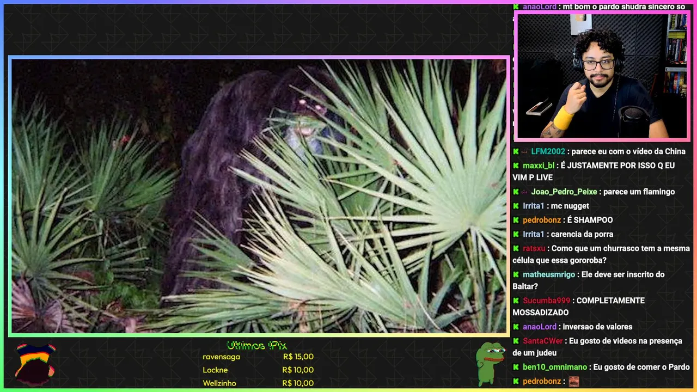Click message 'Eu gosto de comer o Pardo'
The width and height of the screenshot is (697, 392).
642,367
